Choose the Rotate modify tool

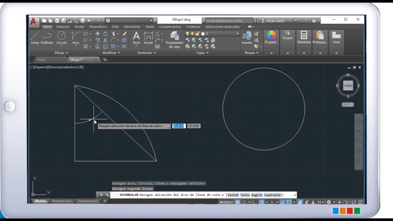pyautogui.click(x=106, y=34)
